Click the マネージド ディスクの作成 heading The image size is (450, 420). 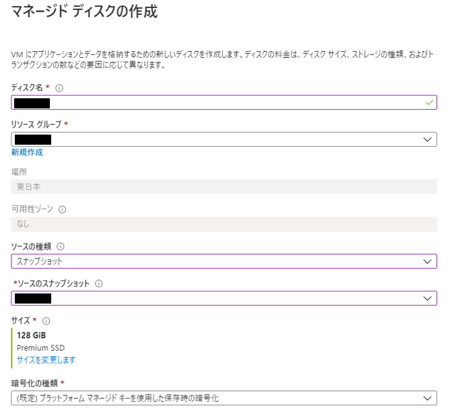[x=84, y=11]
